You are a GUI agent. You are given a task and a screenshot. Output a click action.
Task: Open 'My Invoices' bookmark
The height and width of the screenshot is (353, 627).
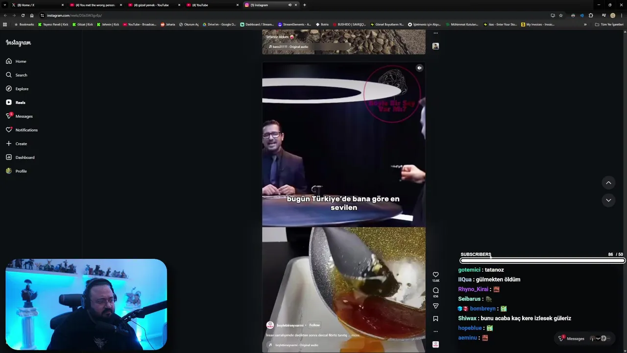tap(538, 25)
